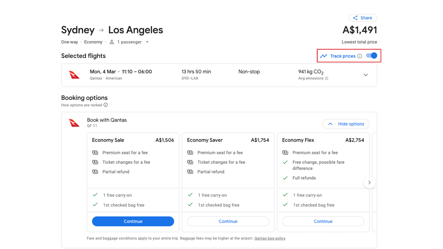Screen dimensions: 443x249
Task: Click Economy Sale partial refund fee icon
Action: [95, 172]
